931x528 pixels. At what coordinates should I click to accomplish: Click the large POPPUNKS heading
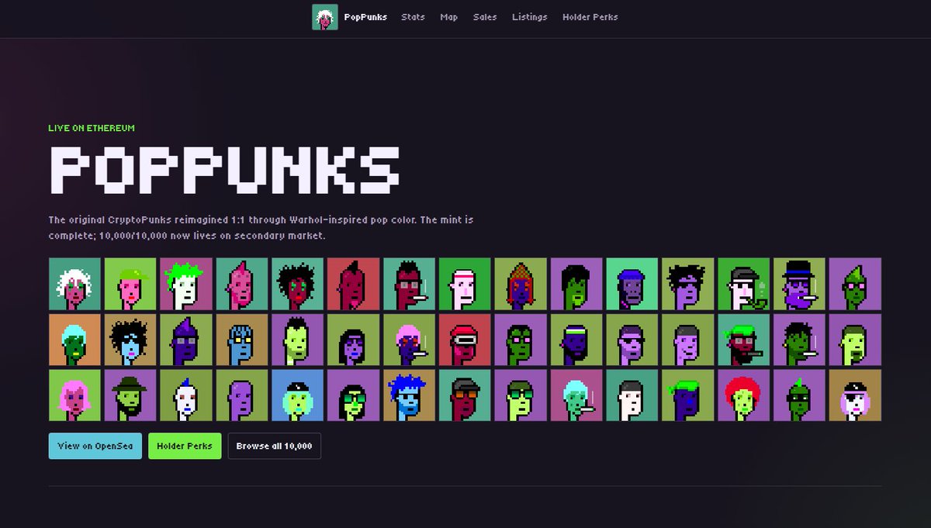(x=225, y=169)
